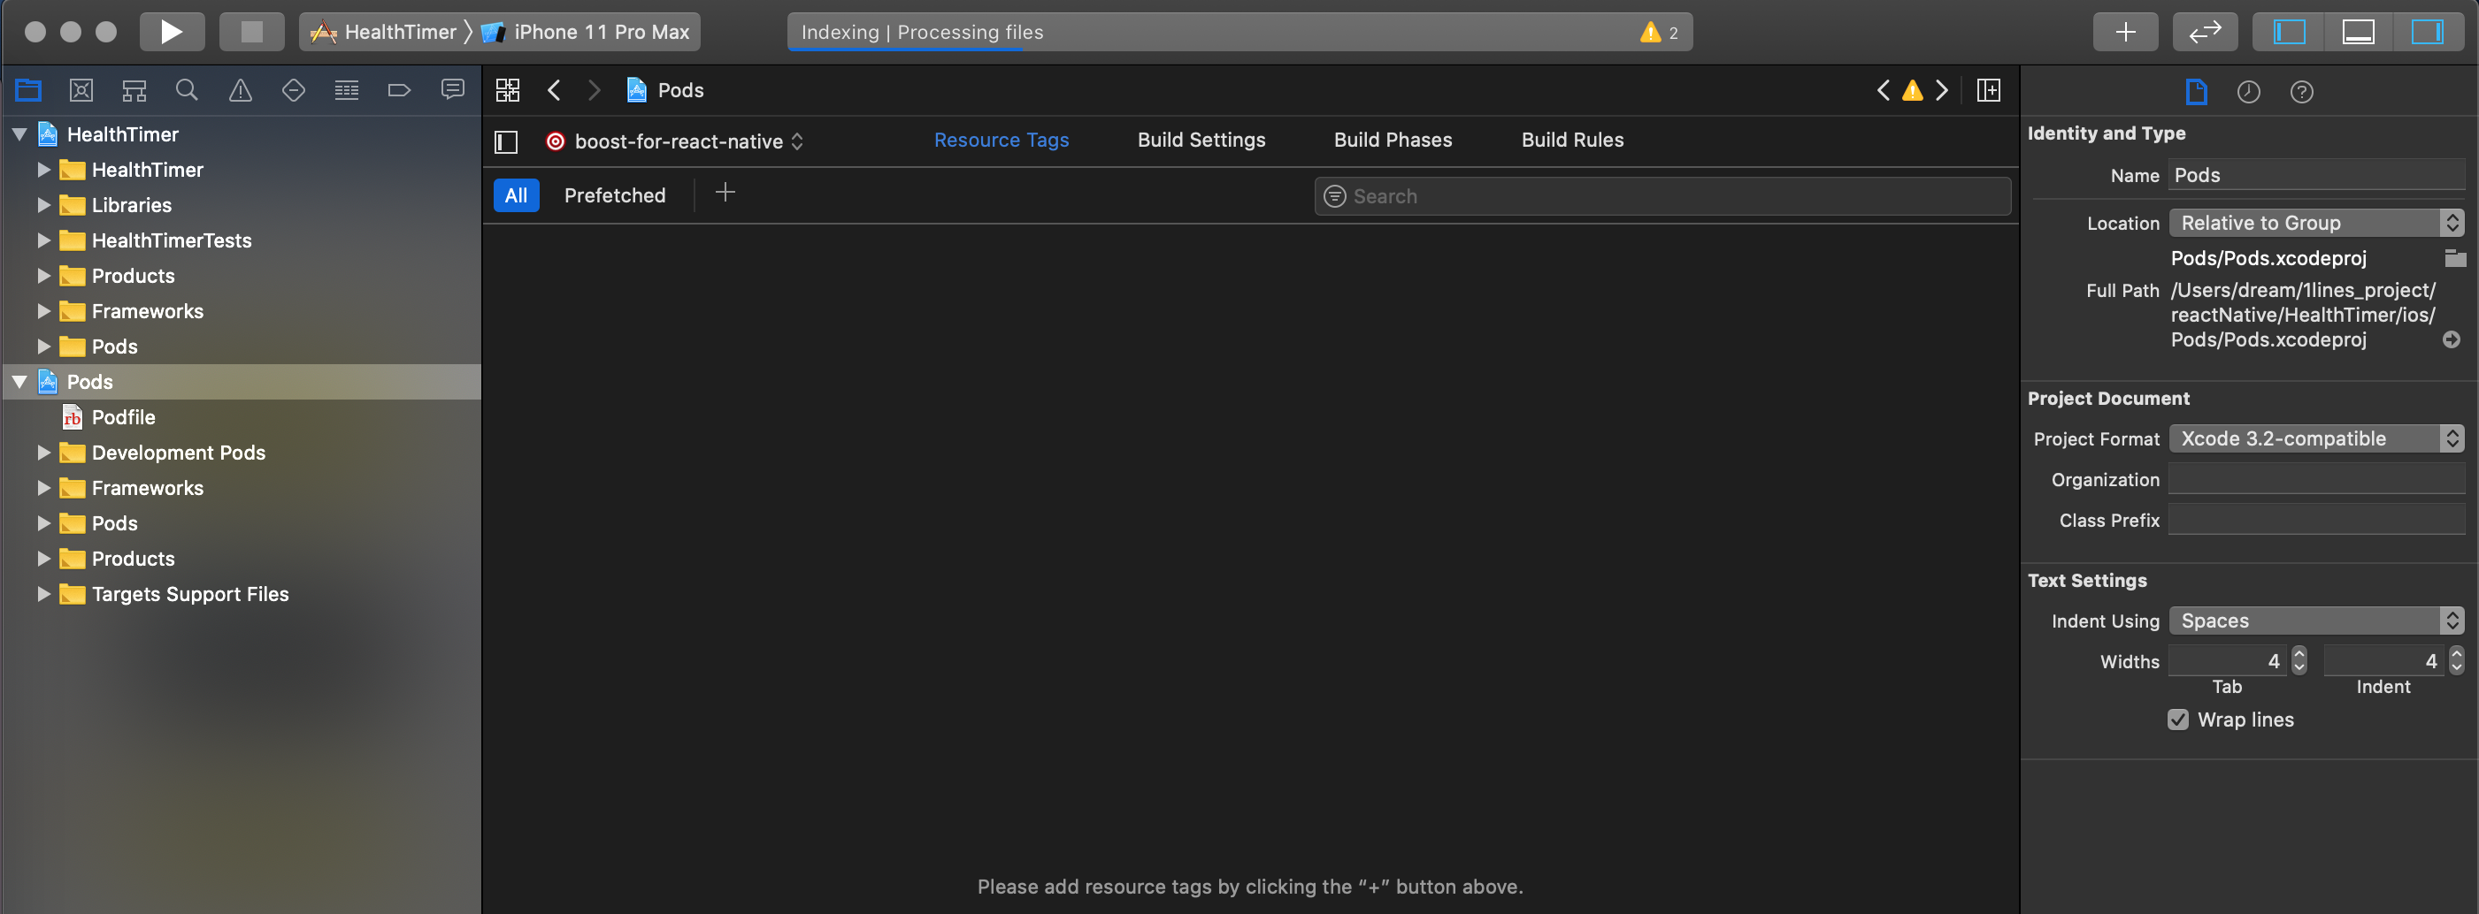Viewport: 2479px width, 914px height.
Task: Open boost-for-react-native target selector
Action: pos(675,141)
